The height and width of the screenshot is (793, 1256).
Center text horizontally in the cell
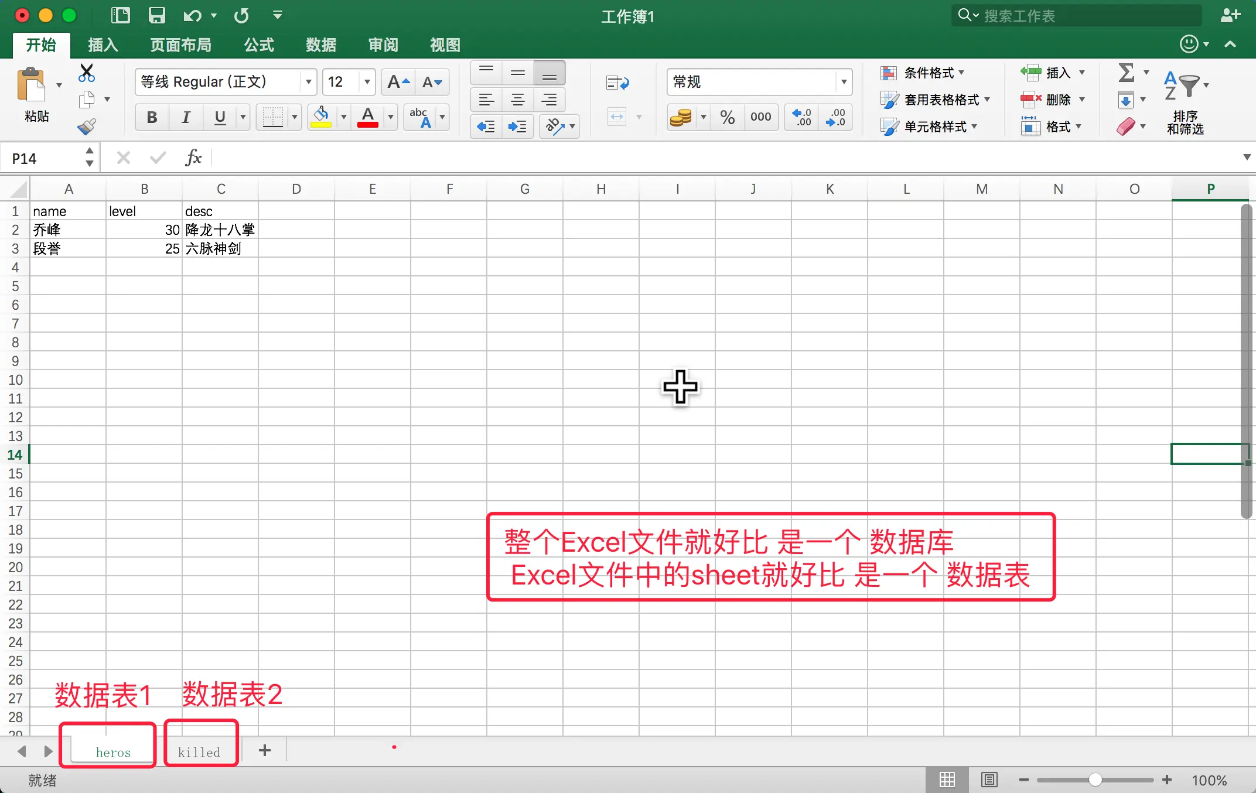point(518,100)
